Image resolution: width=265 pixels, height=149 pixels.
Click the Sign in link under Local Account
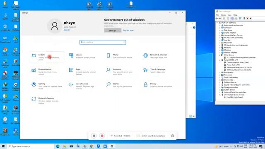click(x=67, y=30)
